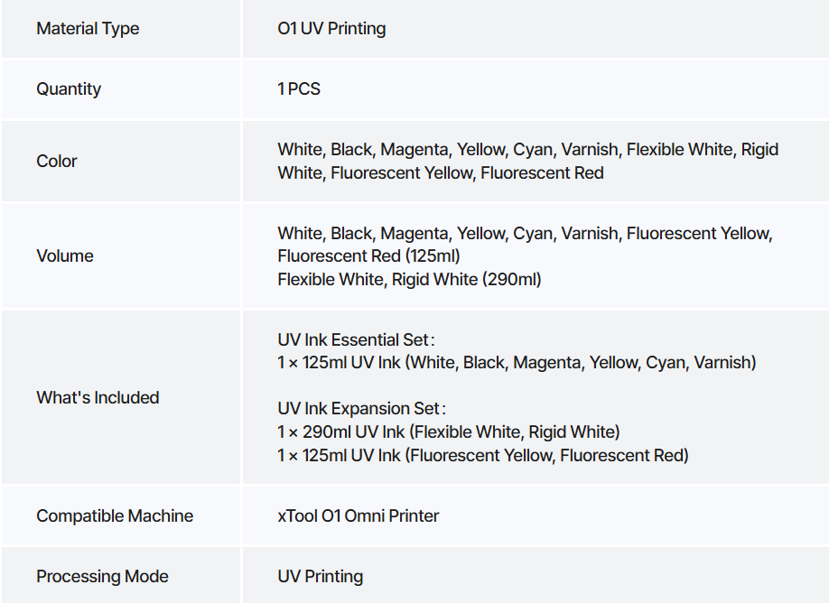This screenshot has height=603, width=829.
Task: Select the Fluorescent Red (125ml) volume text
Action: pos(368,255)
